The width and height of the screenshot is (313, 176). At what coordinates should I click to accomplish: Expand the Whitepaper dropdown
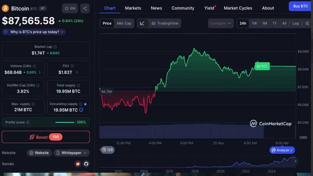point(72,153)
